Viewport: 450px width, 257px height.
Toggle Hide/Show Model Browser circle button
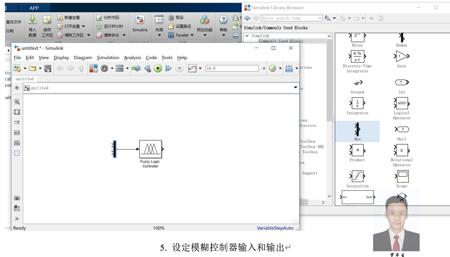(17, 88)
